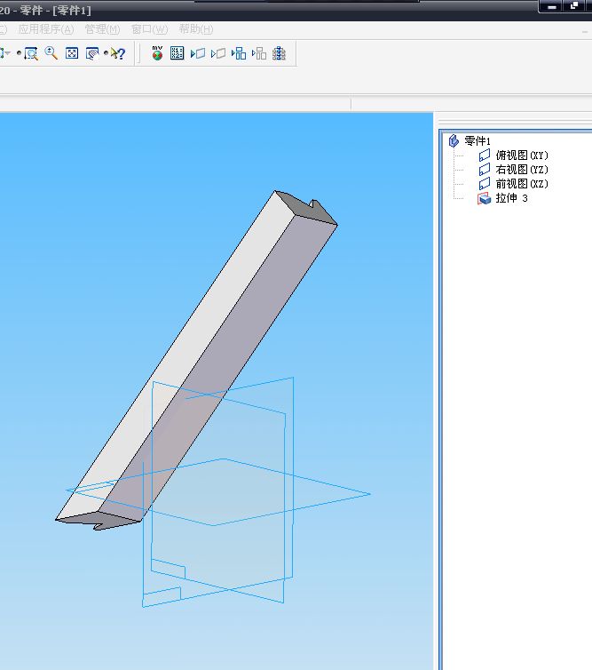The width and height of the screenshot is (592, 670).
Task: Open the 窗口(W) menu
Action: (149, 29)
